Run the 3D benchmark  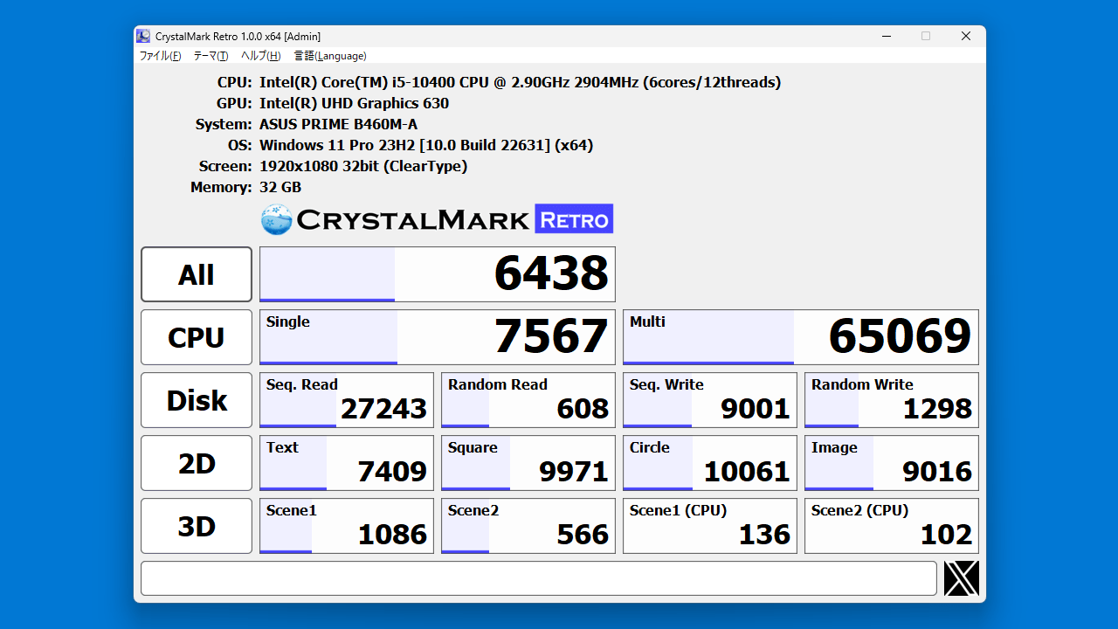[x=197, y=526]
